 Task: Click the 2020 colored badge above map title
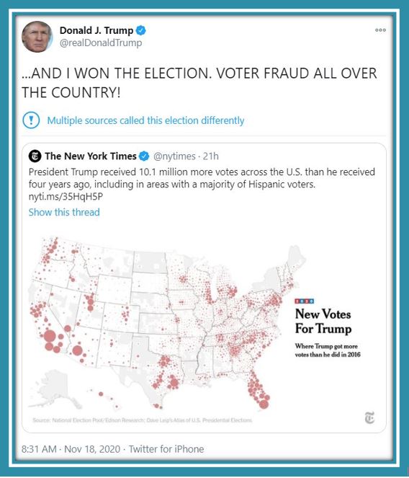click(305, 301)
